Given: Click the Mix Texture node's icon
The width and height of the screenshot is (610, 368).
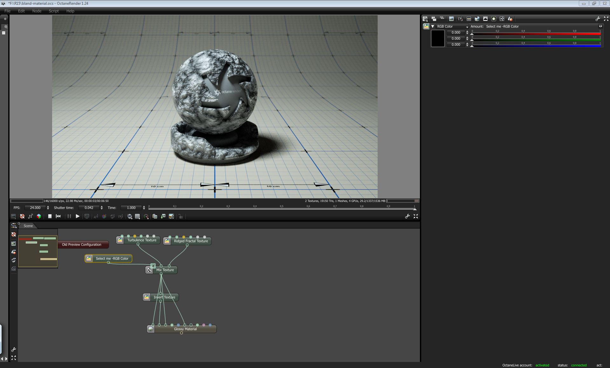Looking at the screenshot, I should point(149,270).
